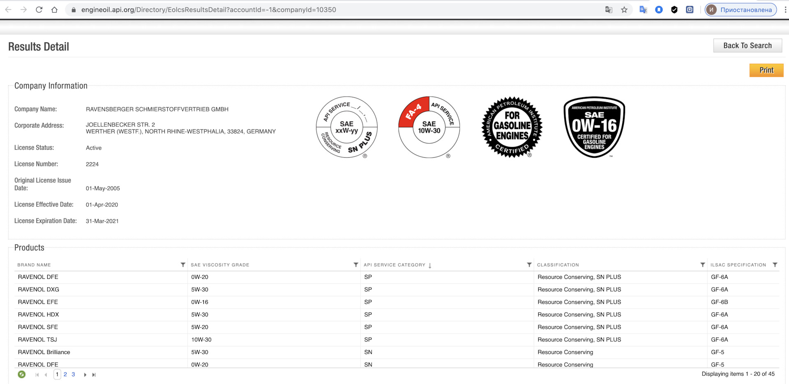Open the Google Translate icon in the address bar

click(x=609, y=9)
